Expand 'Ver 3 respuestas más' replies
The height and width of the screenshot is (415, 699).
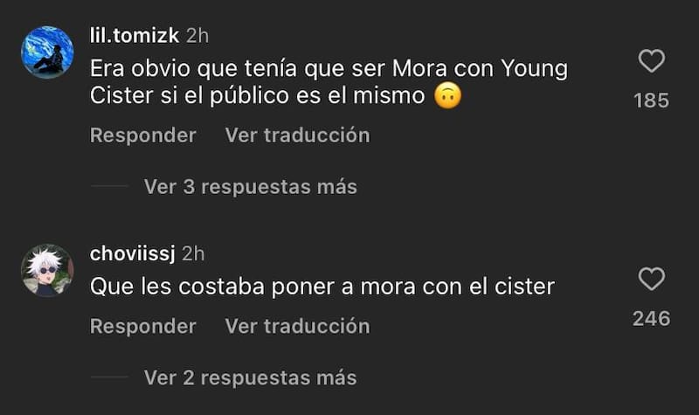pyautogui.click(x=250, y=186)
